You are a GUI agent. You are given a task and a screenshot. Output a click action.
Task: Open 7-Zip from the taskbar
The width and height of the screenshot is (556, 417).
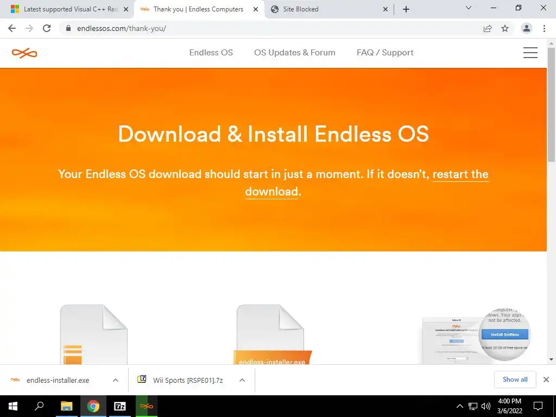(119, 406)
